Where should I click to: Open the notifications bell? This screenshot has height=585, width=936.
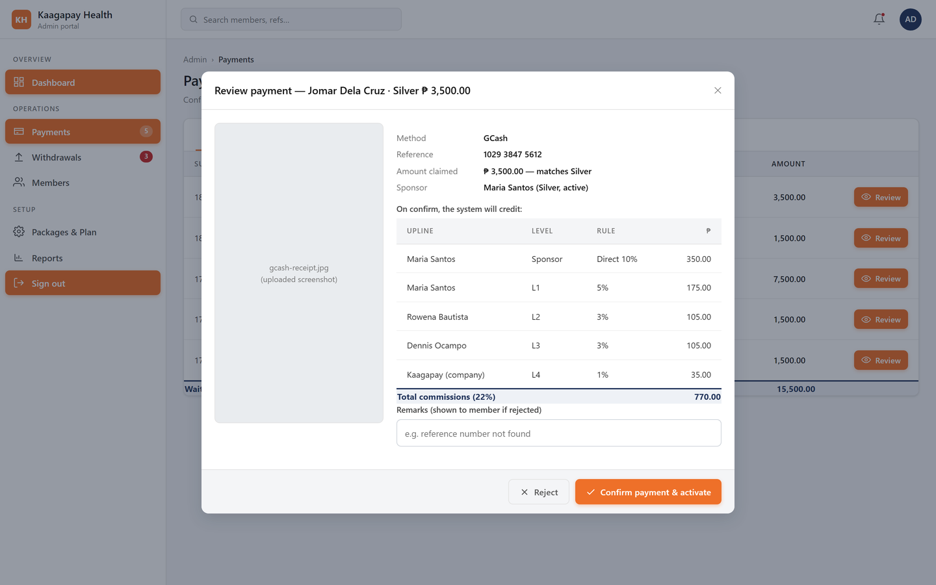coord(879,19)
